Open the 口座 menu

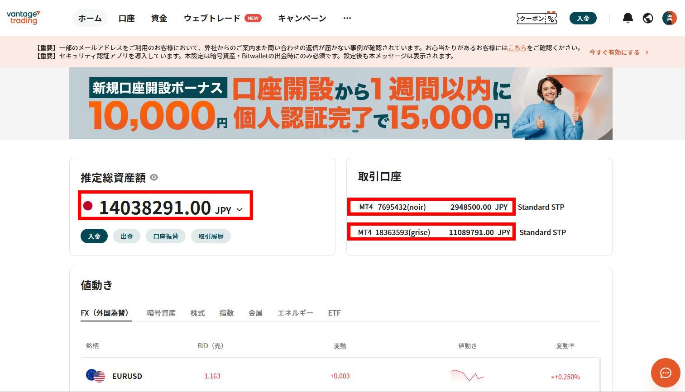click(x=126, y=18)
